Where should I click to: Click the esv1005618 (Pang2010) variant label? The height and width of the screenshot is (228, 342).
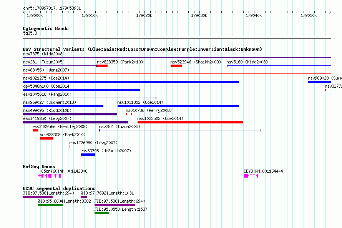[x=47, y=94]
